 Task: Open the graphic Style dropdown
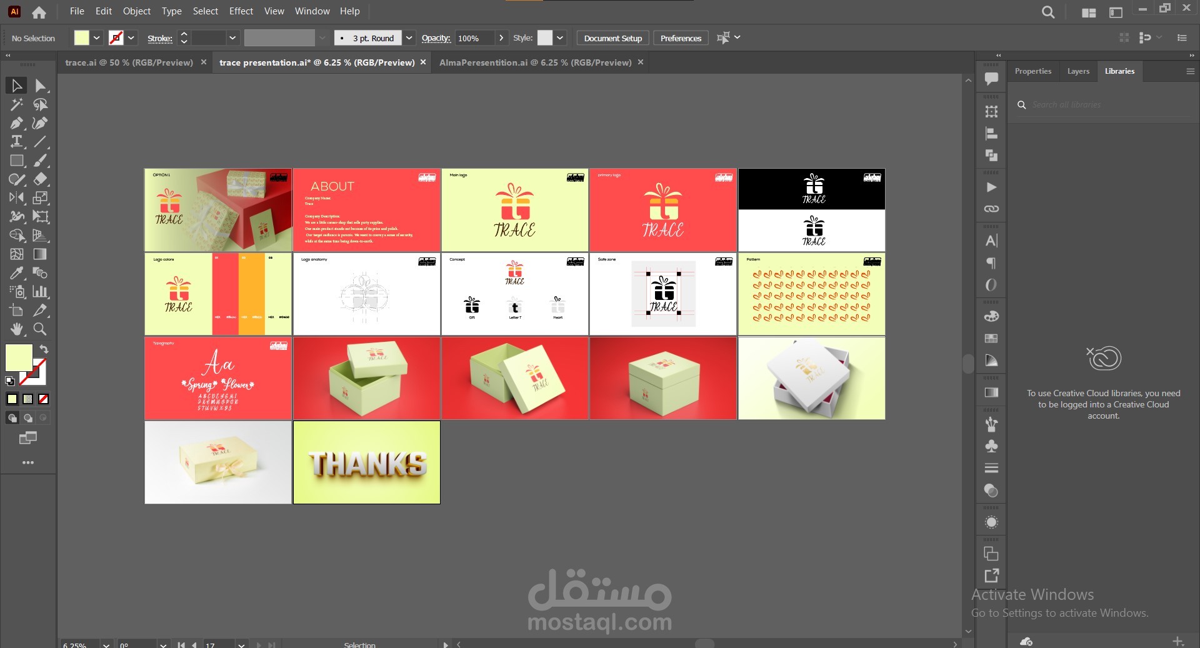(x=560, y=38)
